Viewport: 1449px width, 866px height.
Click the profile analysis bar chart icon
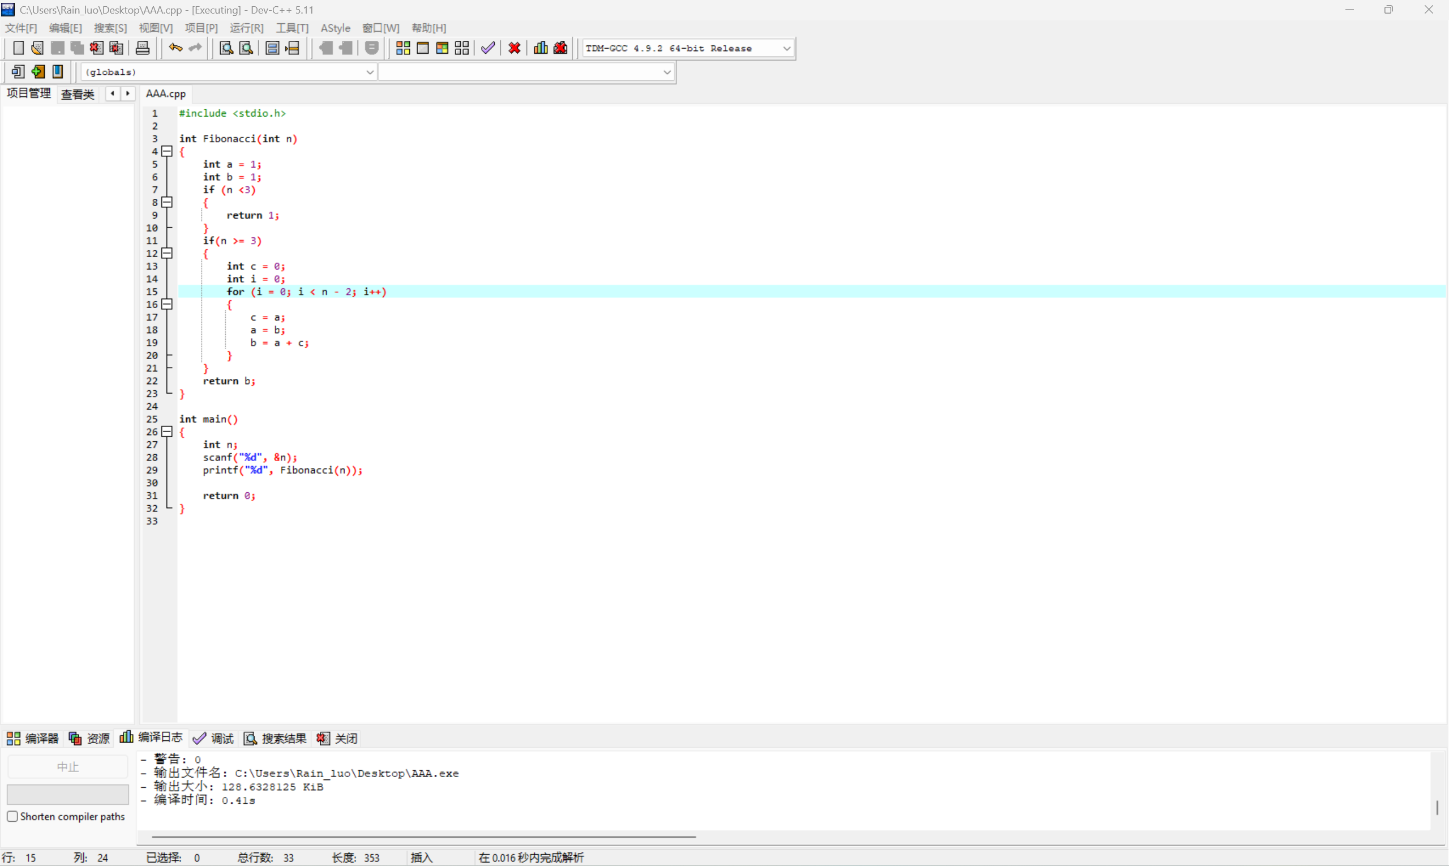(x=541, y=48)
